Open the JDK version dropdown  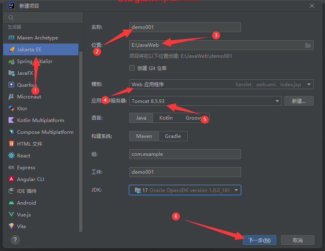pos(185,190)
